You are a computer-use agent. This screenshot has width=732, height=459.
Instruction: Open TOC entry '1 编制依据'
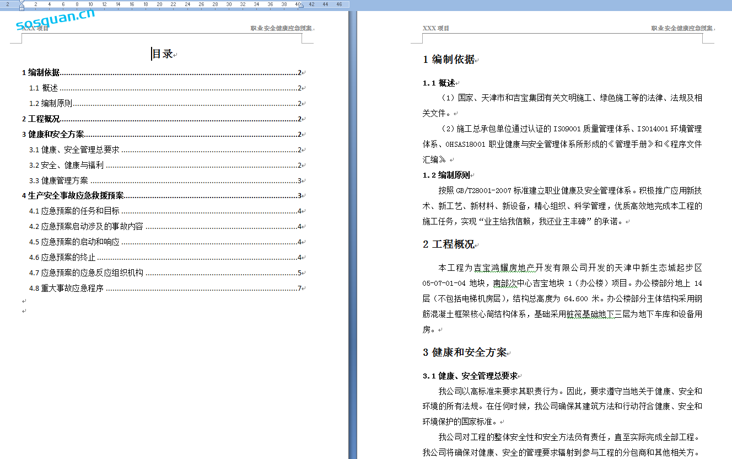[41, 73]
